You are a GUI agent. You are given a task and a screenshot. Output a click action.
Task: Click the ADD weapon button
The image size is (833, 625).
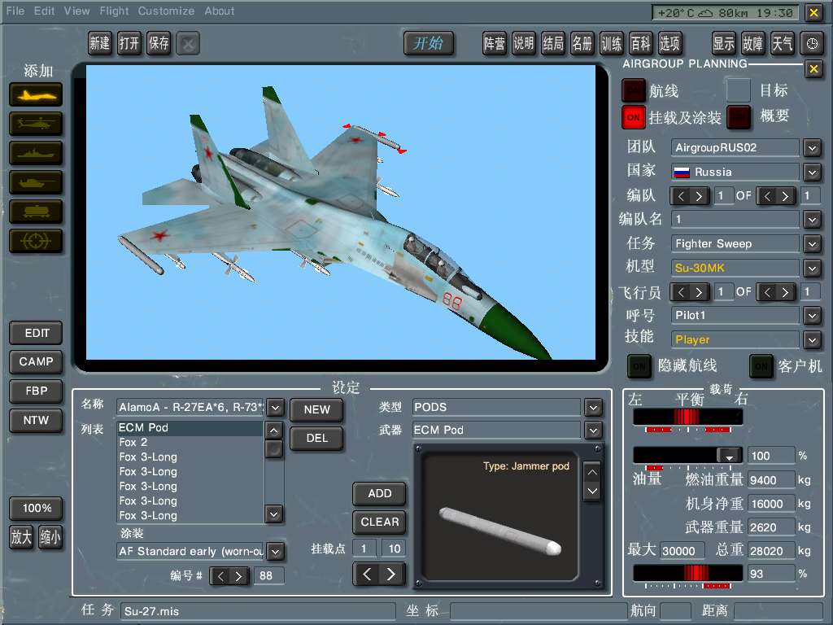(x=379, y=494)
